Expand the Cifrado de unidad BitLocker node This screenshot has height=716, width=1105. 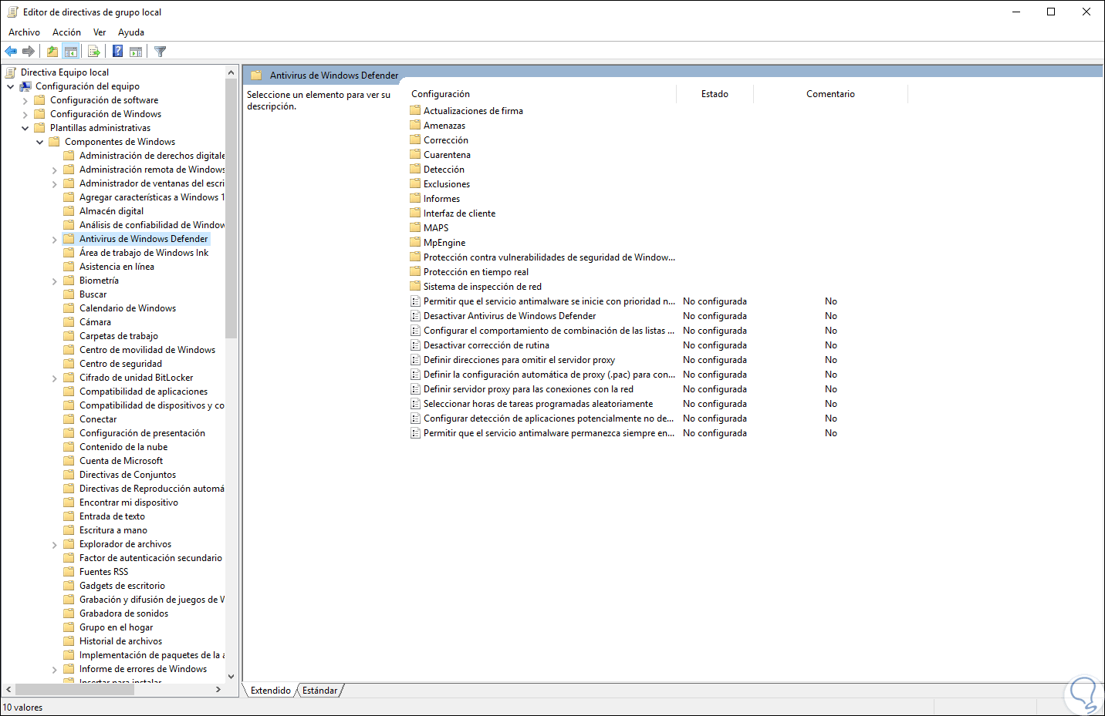(x=55, y=378)
